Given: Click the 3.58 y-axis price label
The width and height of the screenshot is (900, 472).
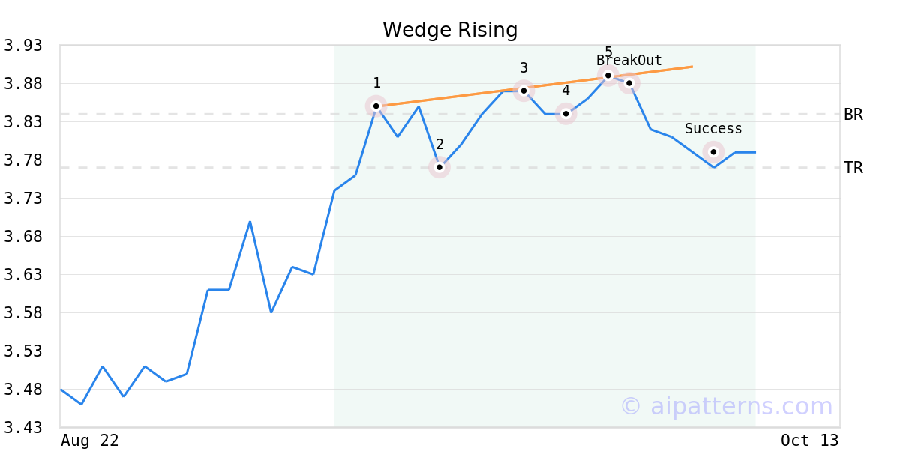Looking at the screenshot, I should pos(22,313).
